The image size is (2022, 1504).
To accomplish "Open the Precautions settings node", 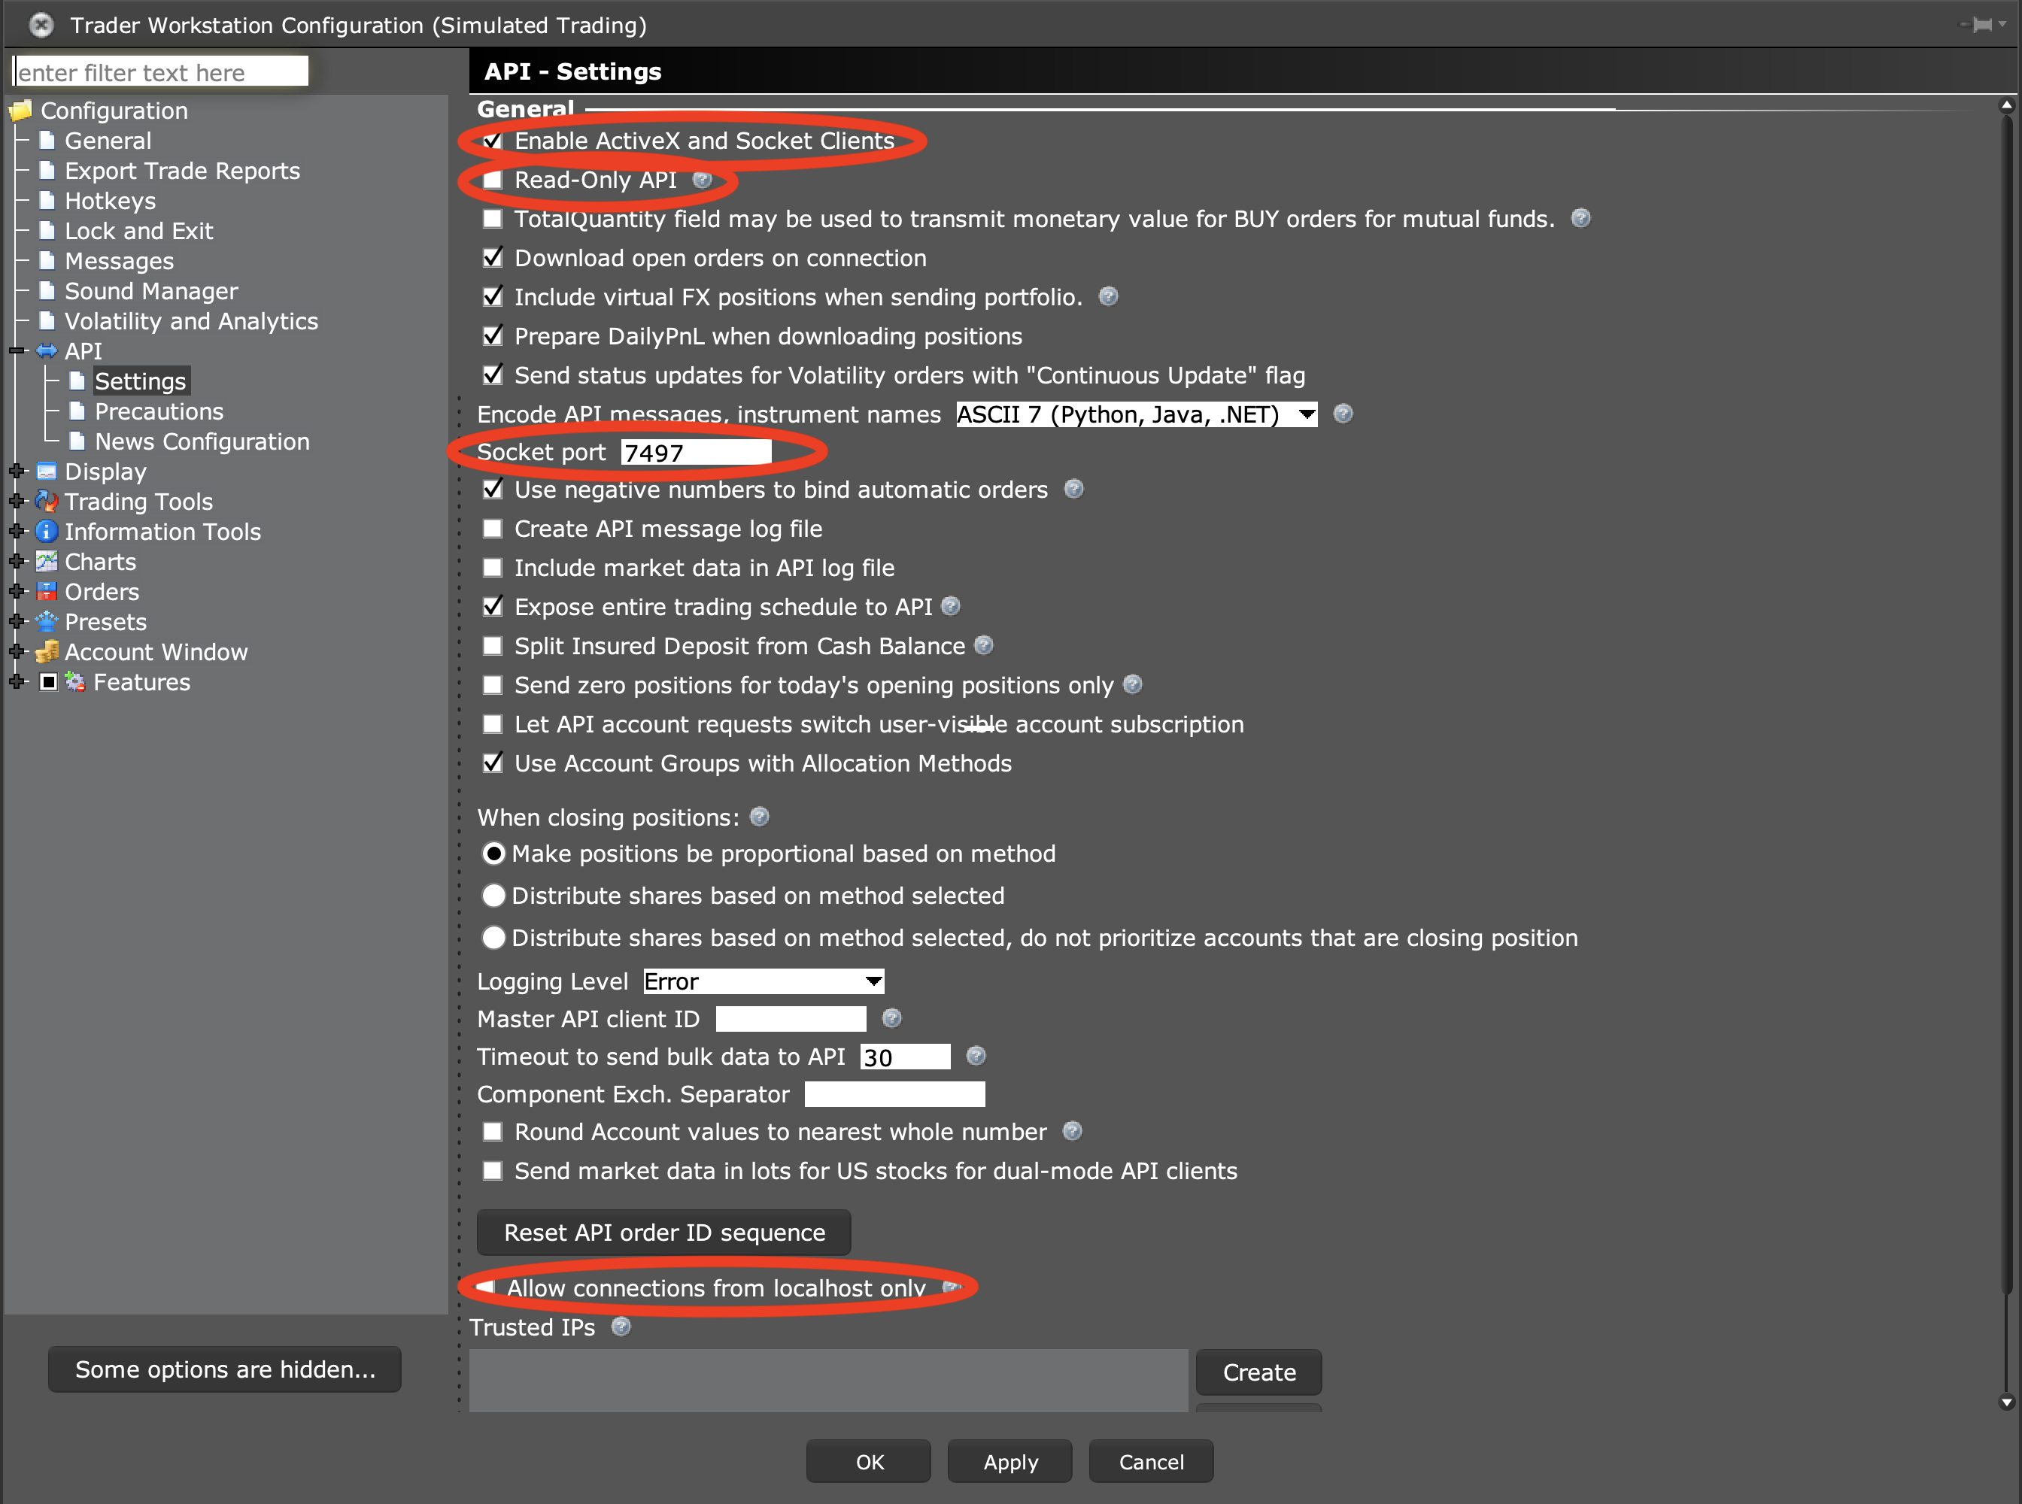I will tap(158, 411).
